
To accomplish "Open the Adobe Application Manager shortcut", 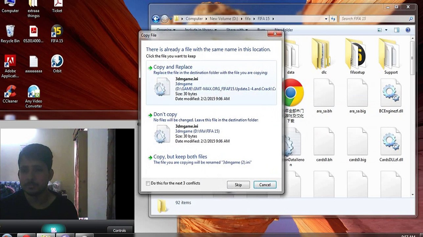I will 10,66.
